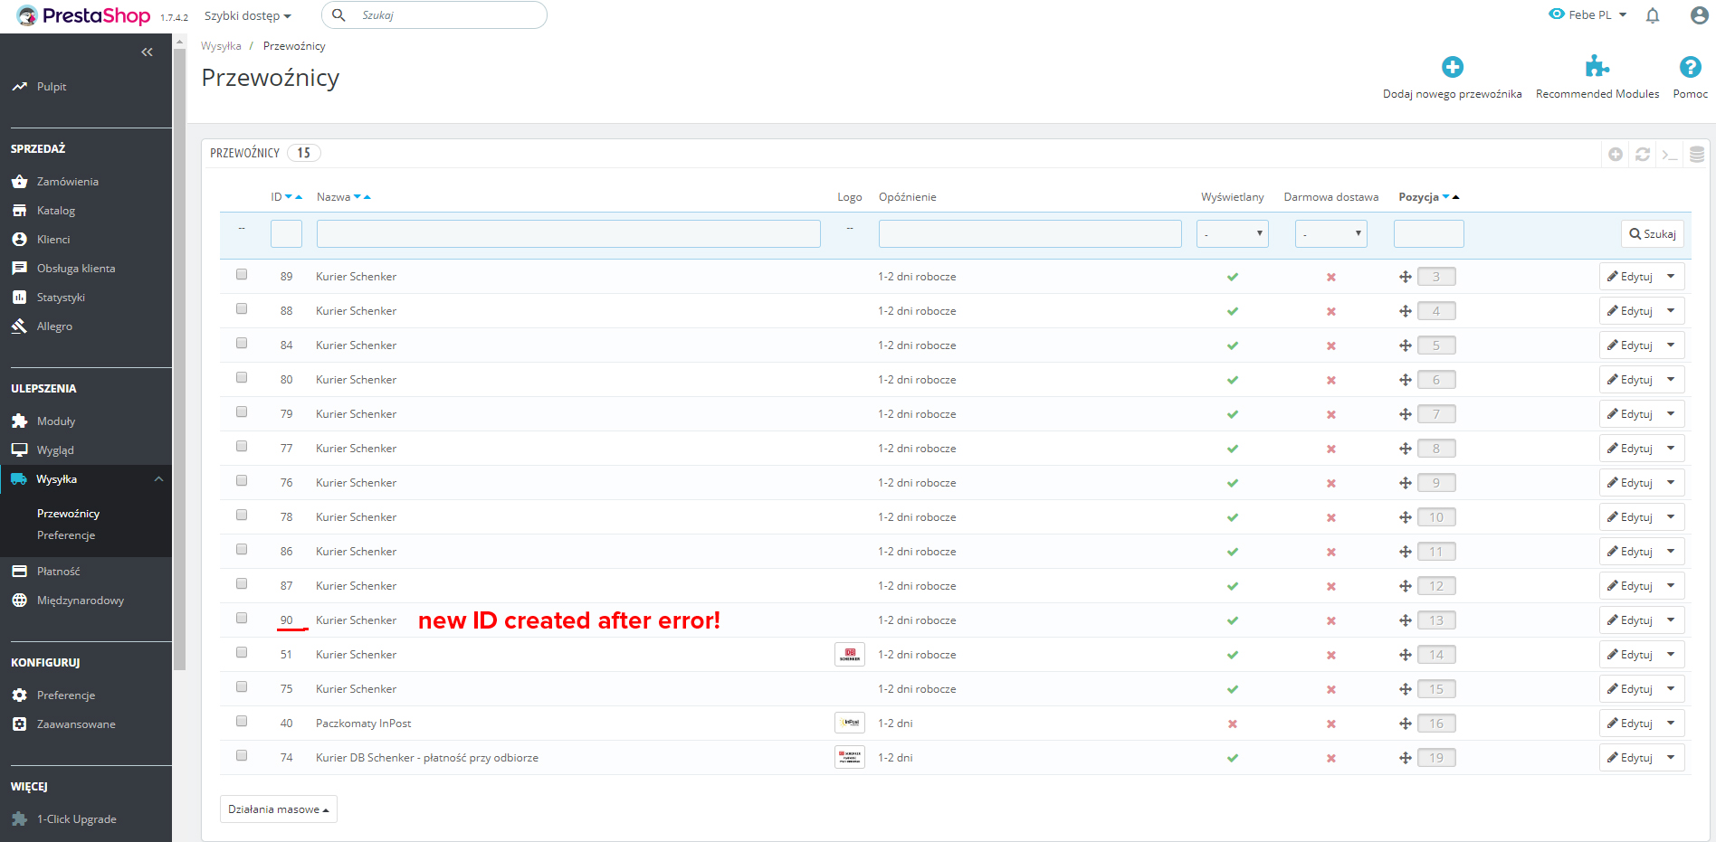
Task: Click the Wysyłka breadcrumb link
Action: pos(221,46)
